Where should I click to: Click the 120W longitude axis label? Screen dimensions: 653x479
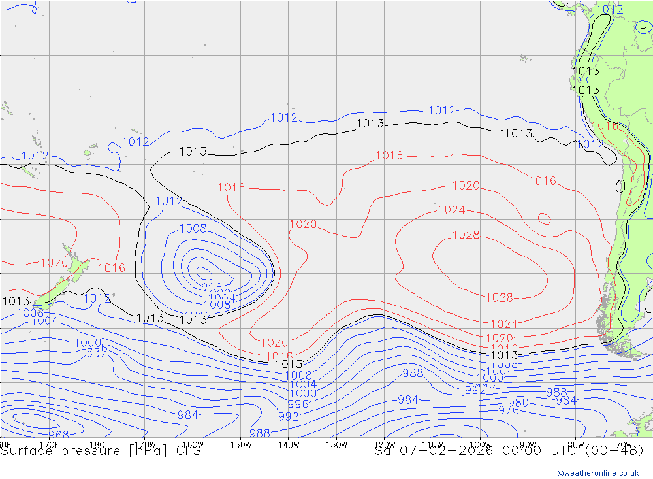coord(385,445)
